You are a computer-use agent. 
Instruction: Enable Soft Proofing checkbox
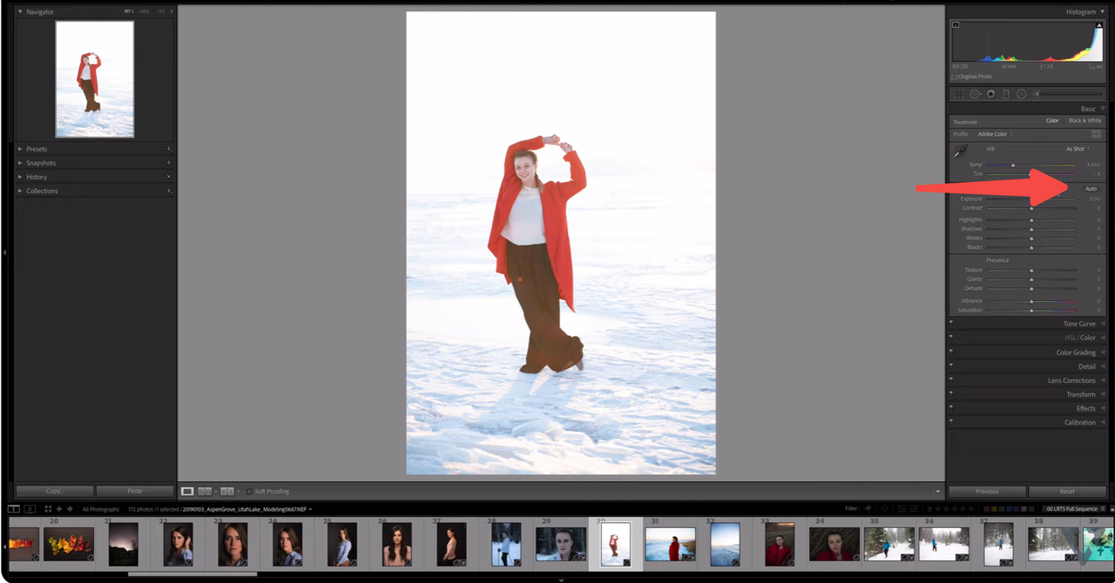249,492
